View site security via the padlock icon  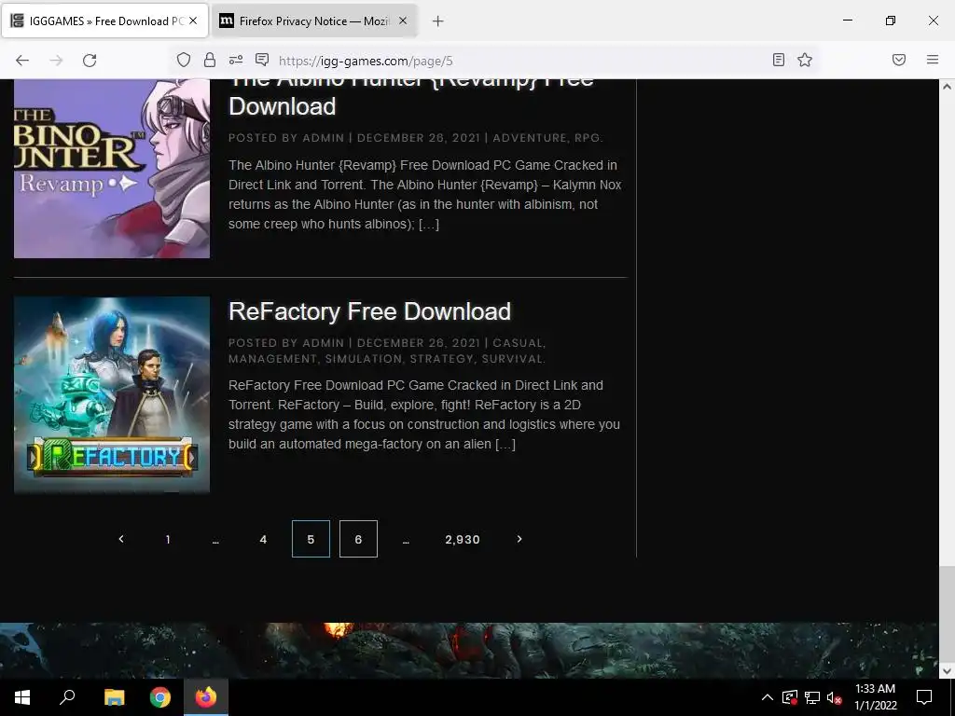click(210, 60)
